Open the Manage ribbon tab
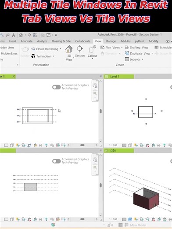Screen dimensions: 172x229 pos(111,41)
